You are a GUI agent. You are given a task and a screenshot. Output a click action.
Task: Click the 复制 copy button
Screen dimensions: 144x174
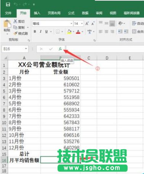point(19,27)
